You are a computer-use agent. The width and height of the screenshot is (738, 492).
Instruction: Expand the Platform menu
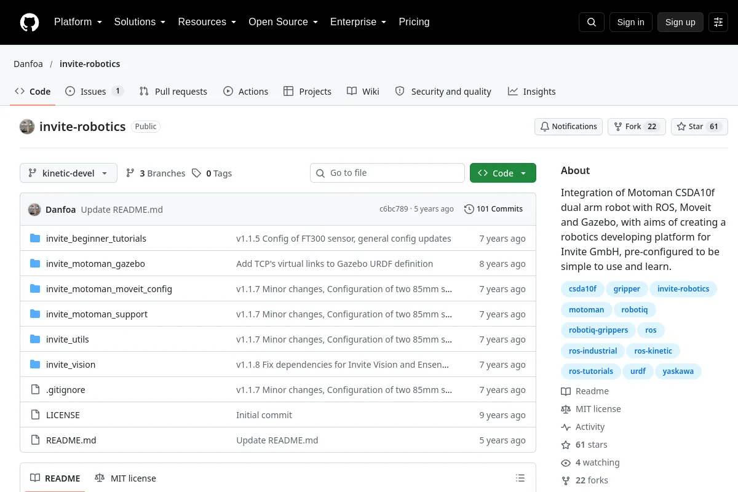tap(78, 22)
